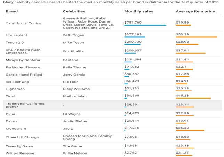Click the blue bar under $377,193
This screenshot has height=157, width=224.
point(135,37)
